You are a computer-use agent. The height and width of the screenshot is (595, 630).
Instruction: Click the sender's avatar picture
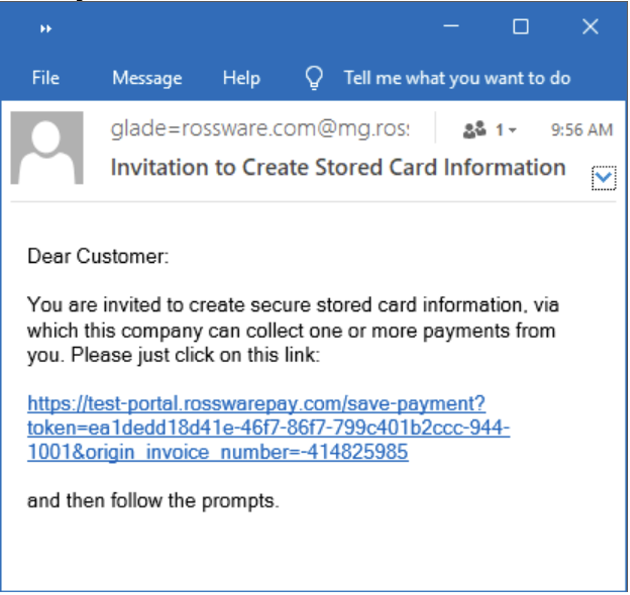pyautogui.click(x=47, y=148)
